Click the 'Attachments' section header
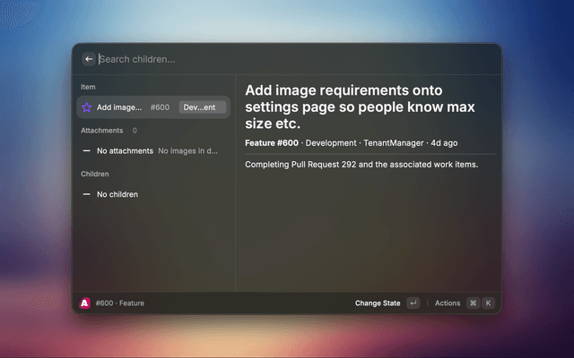 [101, 131]
